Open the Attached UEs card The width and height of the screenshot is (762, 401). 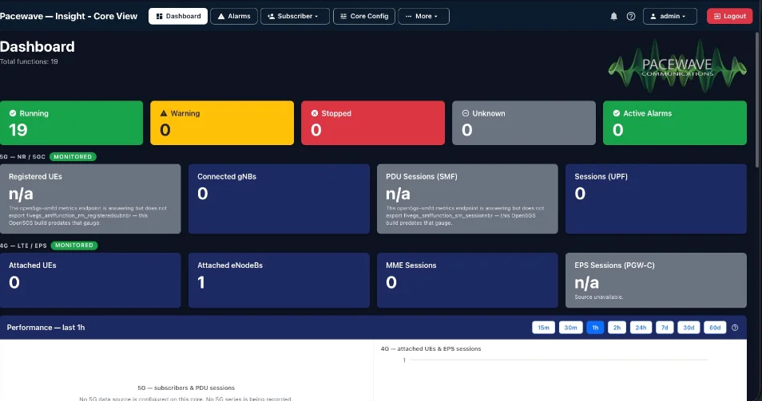point(90,281)
